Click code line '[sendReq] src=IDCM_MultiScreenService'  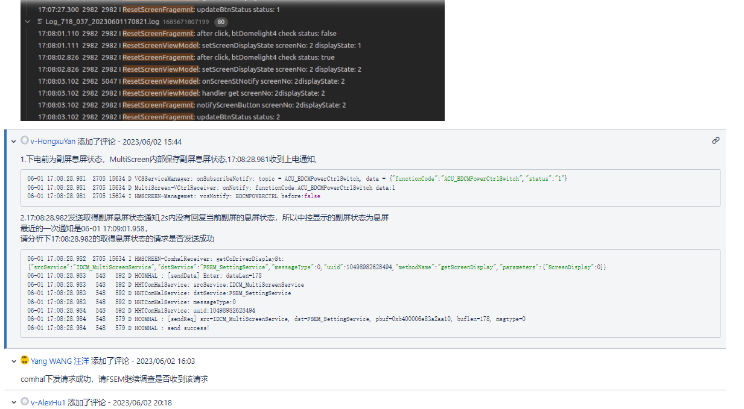point(276,319)
